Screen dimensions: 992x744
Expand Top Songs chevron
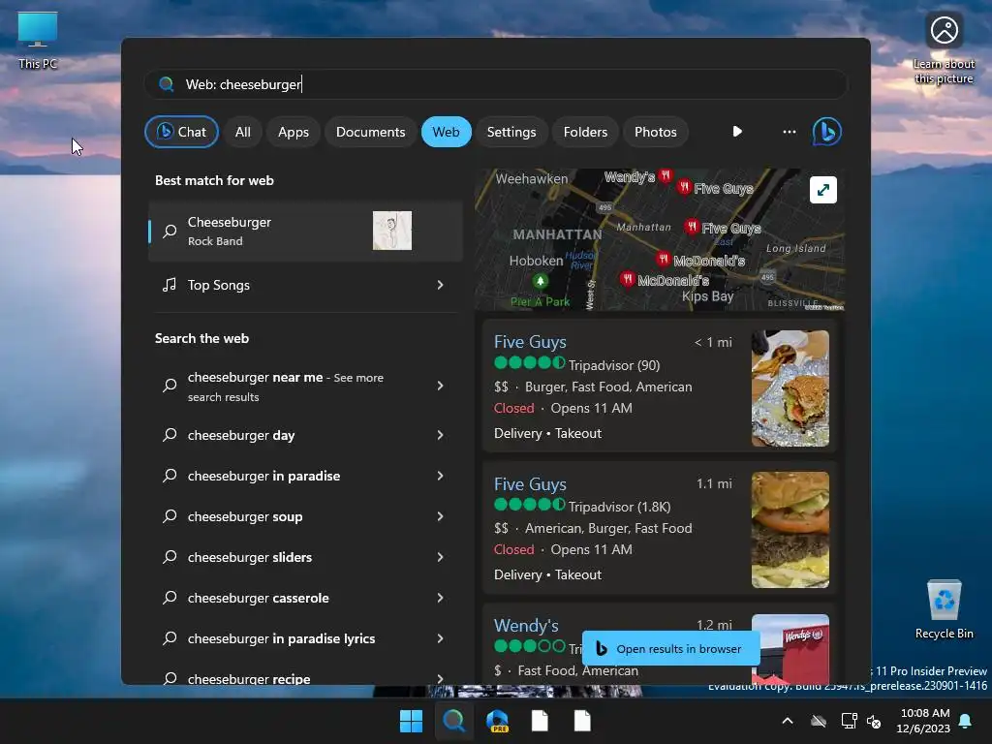[x=441, y=285]
